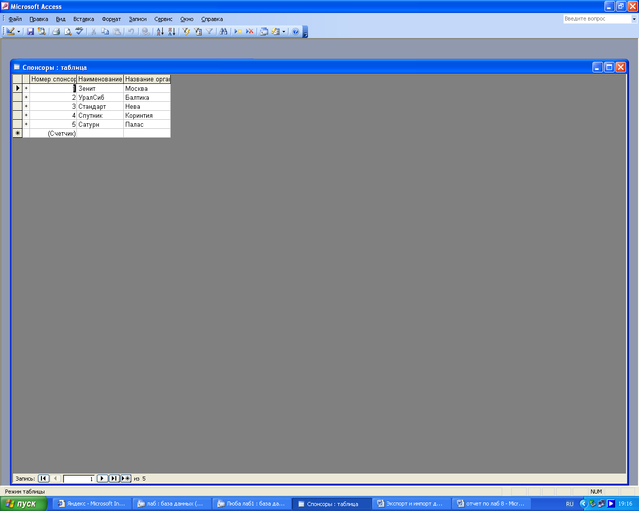
Task: Open Find with the binoculars icon
Action: (x=224, y=31)
